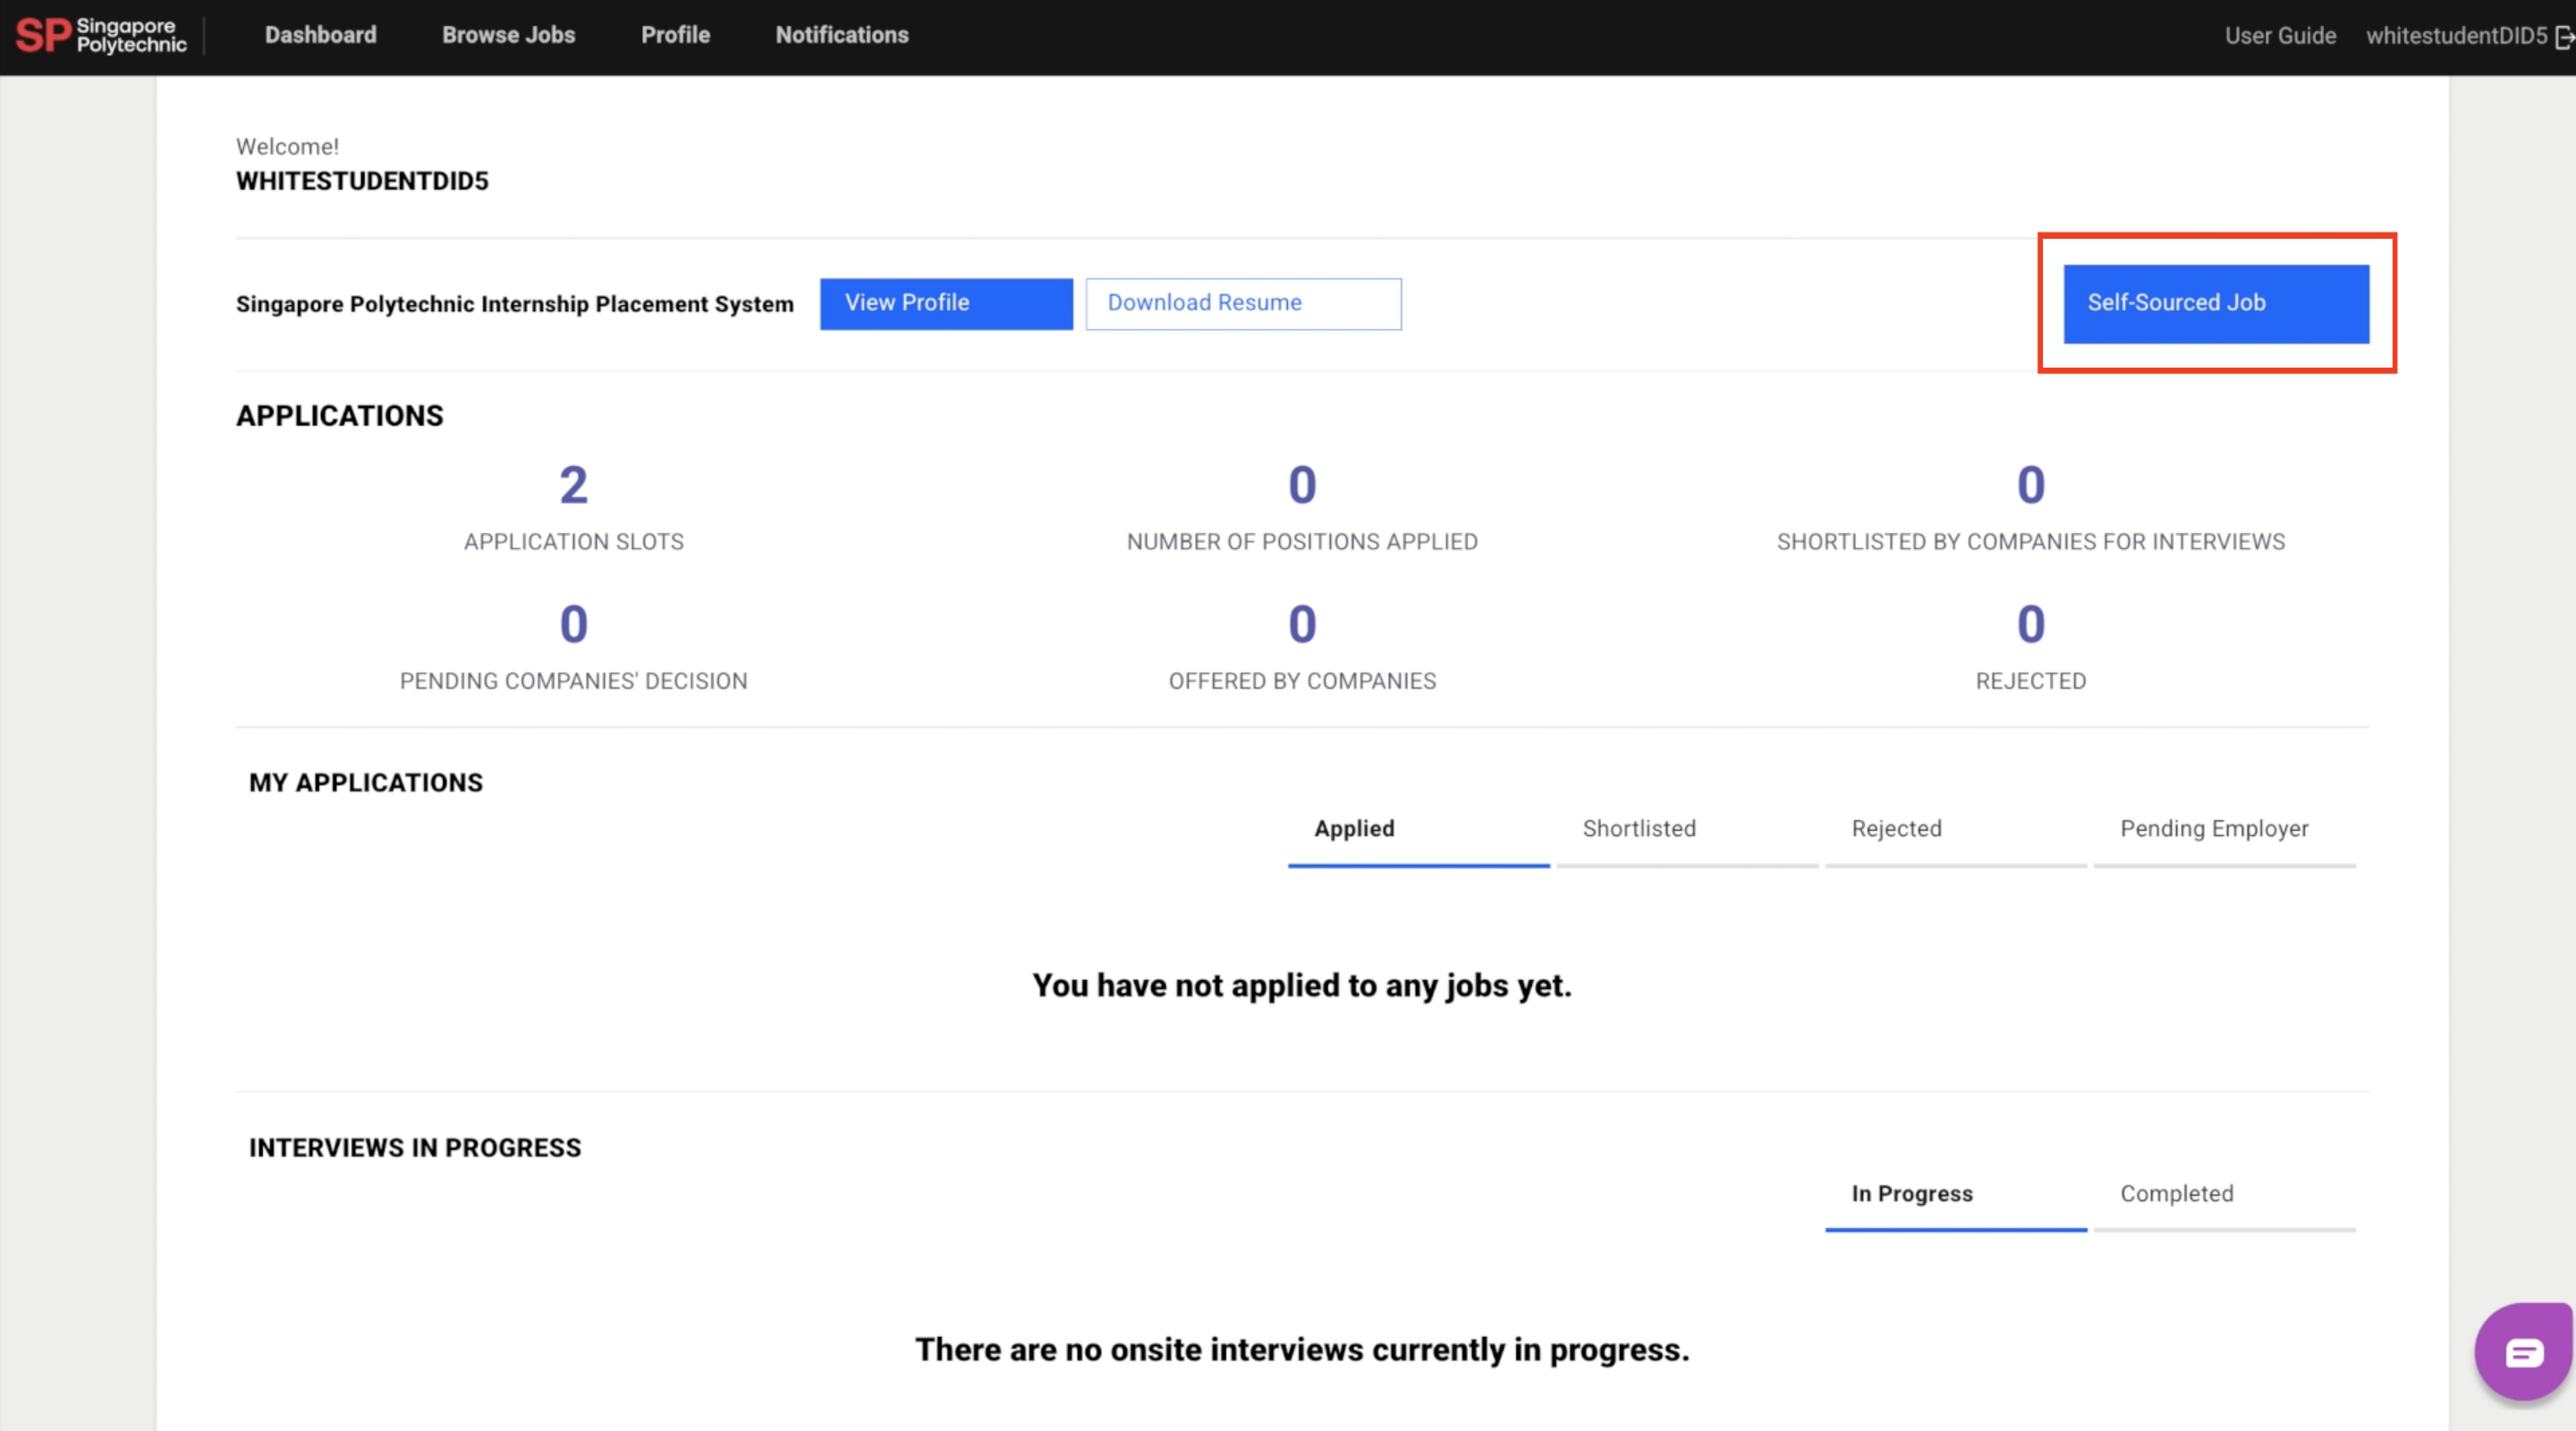Viewport: 2576px width, 1431px height.
Task: Click the Download Resume button
Action: [1243, 303]
